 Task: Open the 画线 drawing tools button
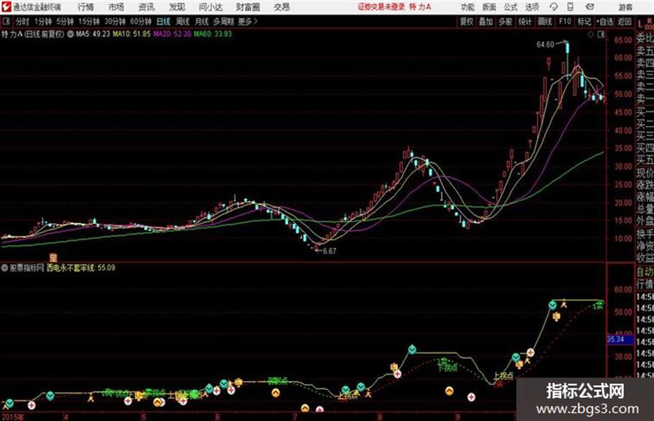coord(545,21)
